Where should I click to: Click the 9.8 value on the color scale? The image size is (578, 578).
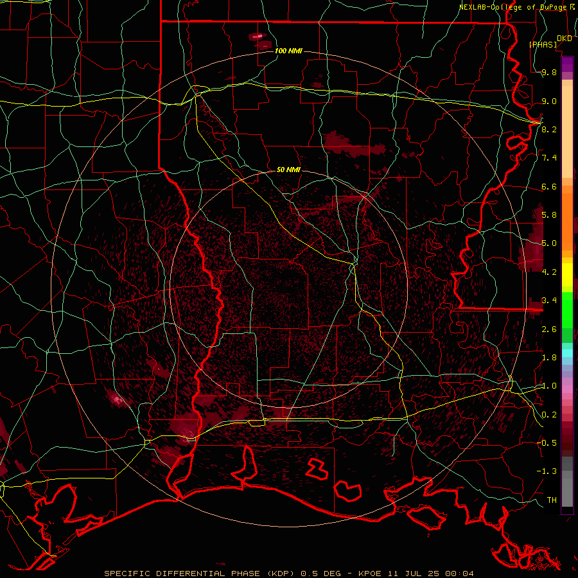pyautogui.click(x=549, y=73)
